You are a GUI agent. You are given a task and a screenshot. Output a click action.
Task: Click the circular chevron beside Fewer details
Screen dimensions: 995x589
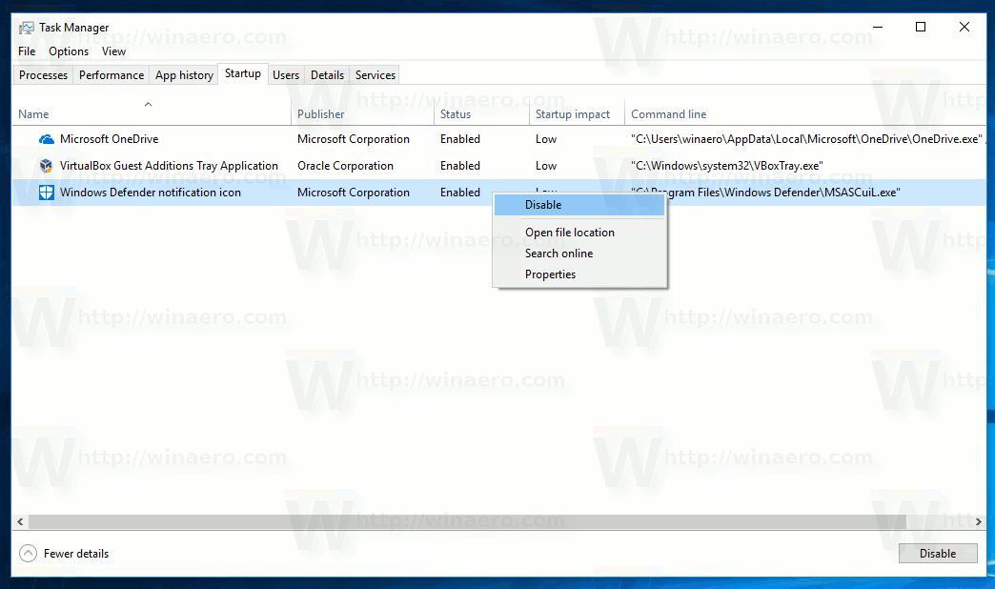tap(28, 553)
